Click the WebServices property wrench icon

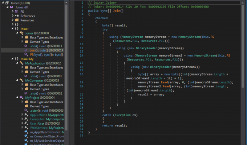pos(26,128)
